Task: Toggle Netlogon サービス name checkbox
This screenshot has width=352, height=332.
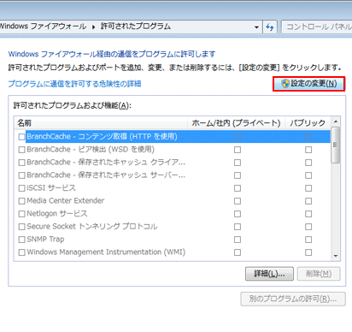Action: tap(21, 214)
